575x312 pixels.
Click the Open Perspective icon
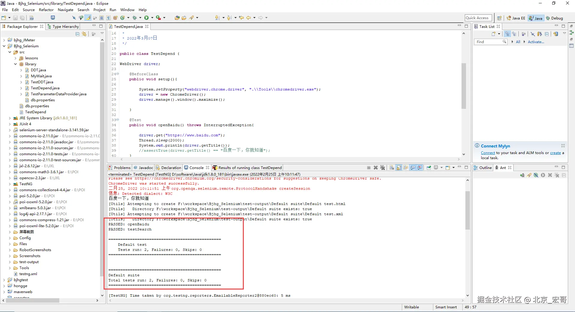point(499,18)
